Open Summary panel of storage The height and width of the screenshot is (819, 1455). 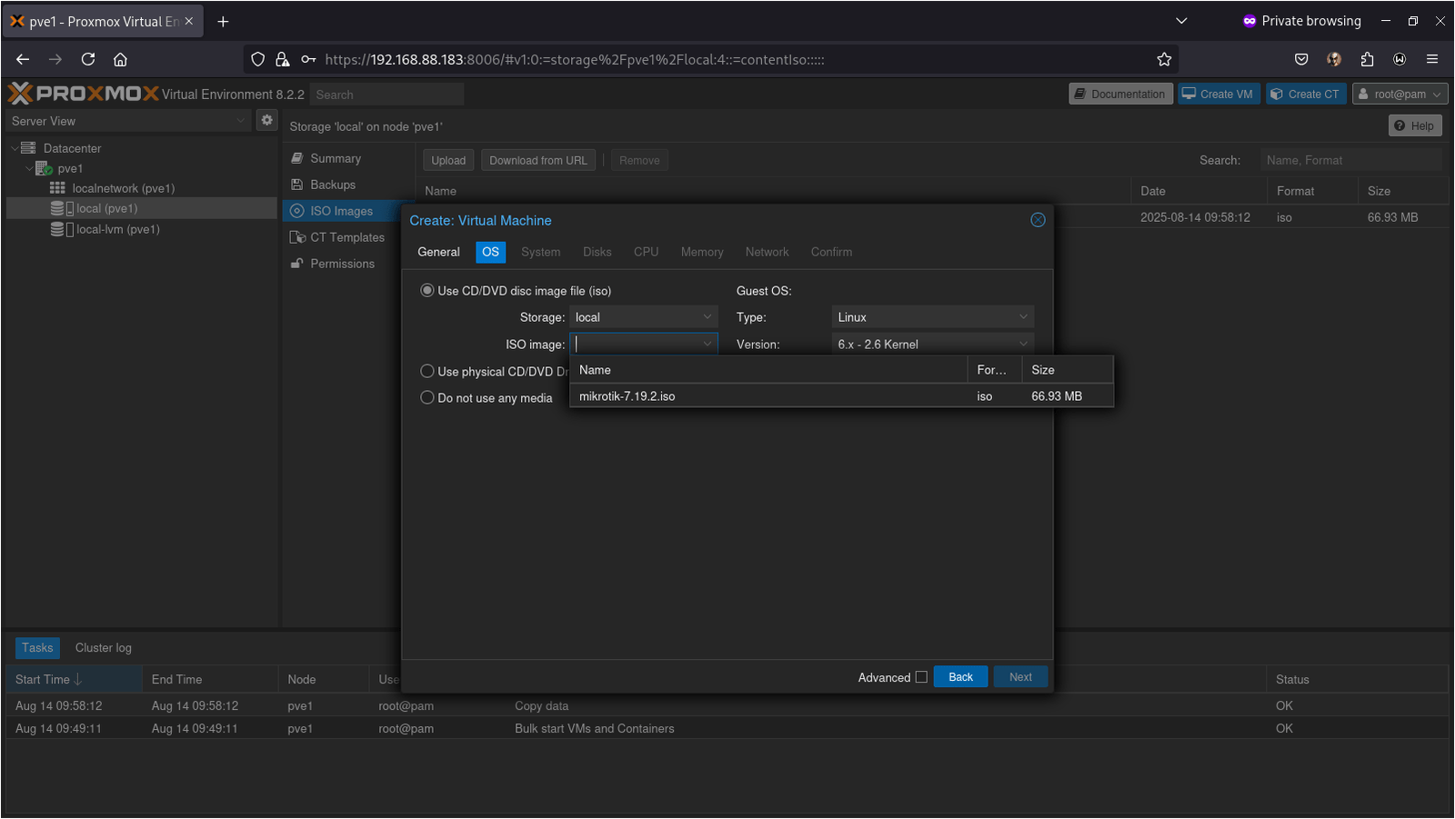point(336,158)
